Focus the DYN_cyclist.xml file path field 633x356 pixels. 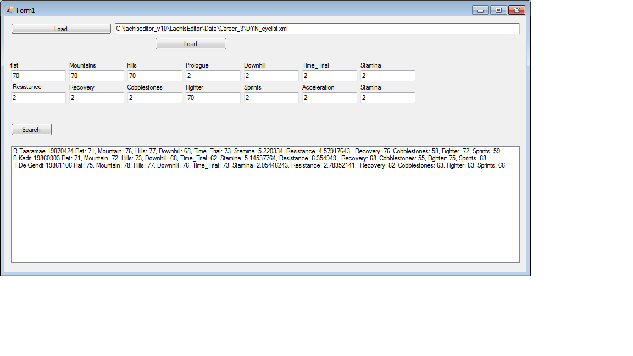coord(316,29)
